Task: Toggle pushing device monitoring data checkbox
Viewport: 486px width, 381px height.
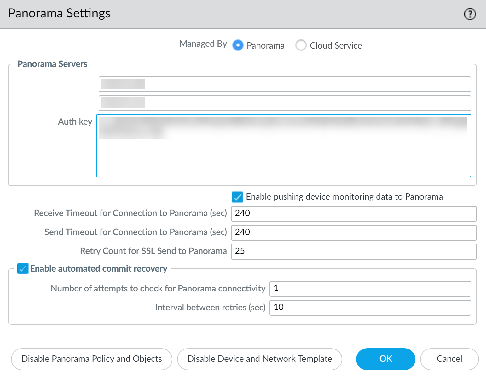Action: (x=237, y=197)
